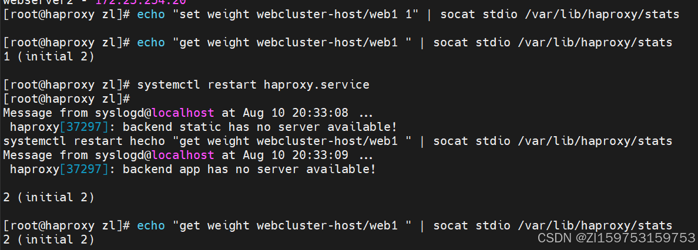Click the second cyan echo keyword
Image resolution: width=698 pixels, height=250 pixels.
tap(151, 43)
